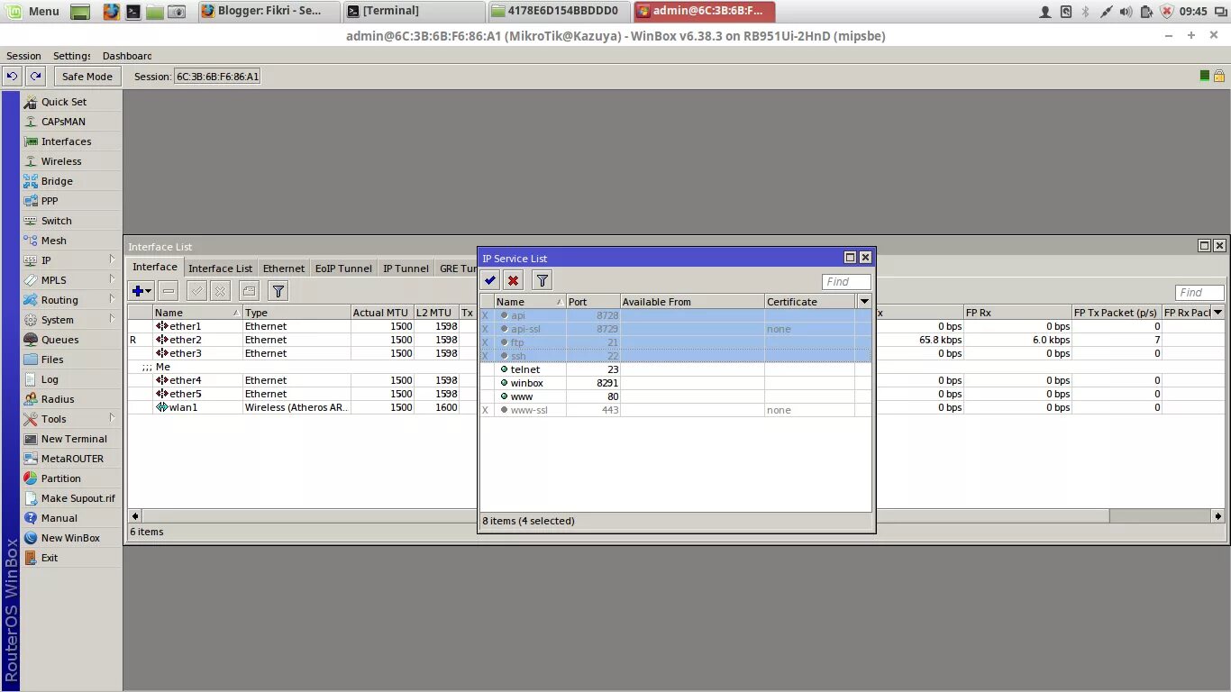Click the comment icon in Interface List
The width and height of the screenshot is (1231, 692).
(250, 291)
